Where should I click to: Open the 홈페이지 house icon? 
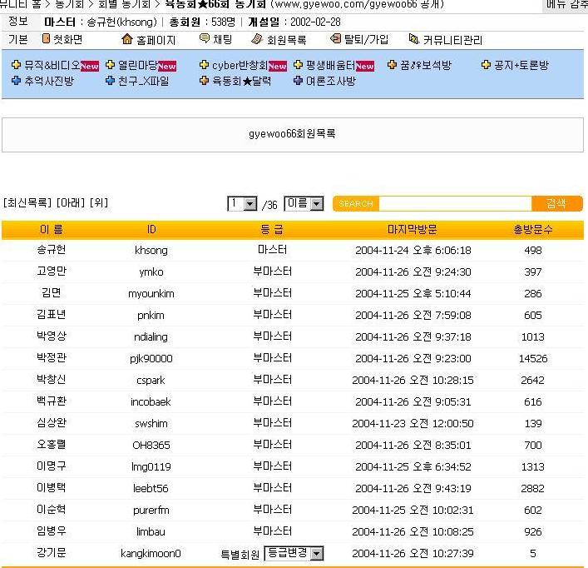click(x=127, y=39)
